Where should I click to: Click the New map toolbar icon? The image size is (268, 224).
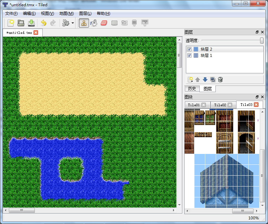pos(11,23)
